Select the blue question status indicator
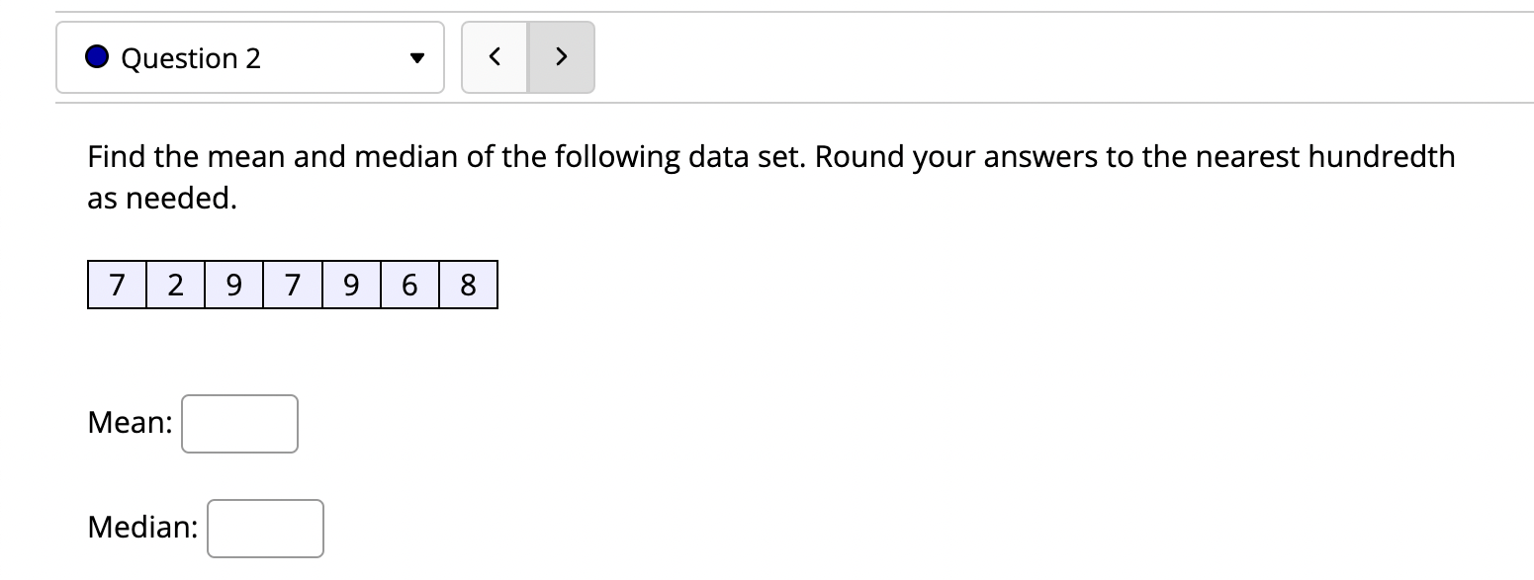The height and width of the screenshot is (580, 1534). pyautogui.click(x=96, y=56)
